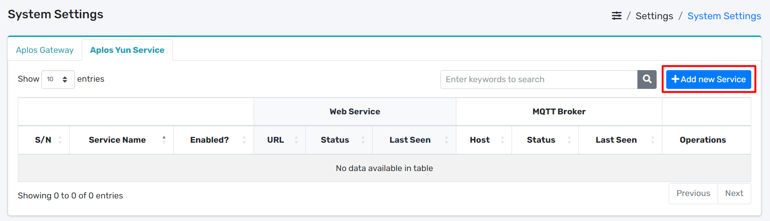
Task: Go to Next page
Action: pos(733,193)
